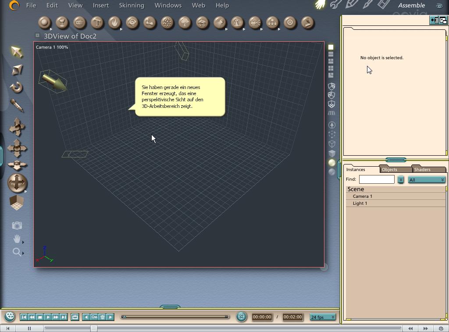Viewport: 449px width, 332px height.
Task: Open the Skinning menu
Action: (132, 5)
